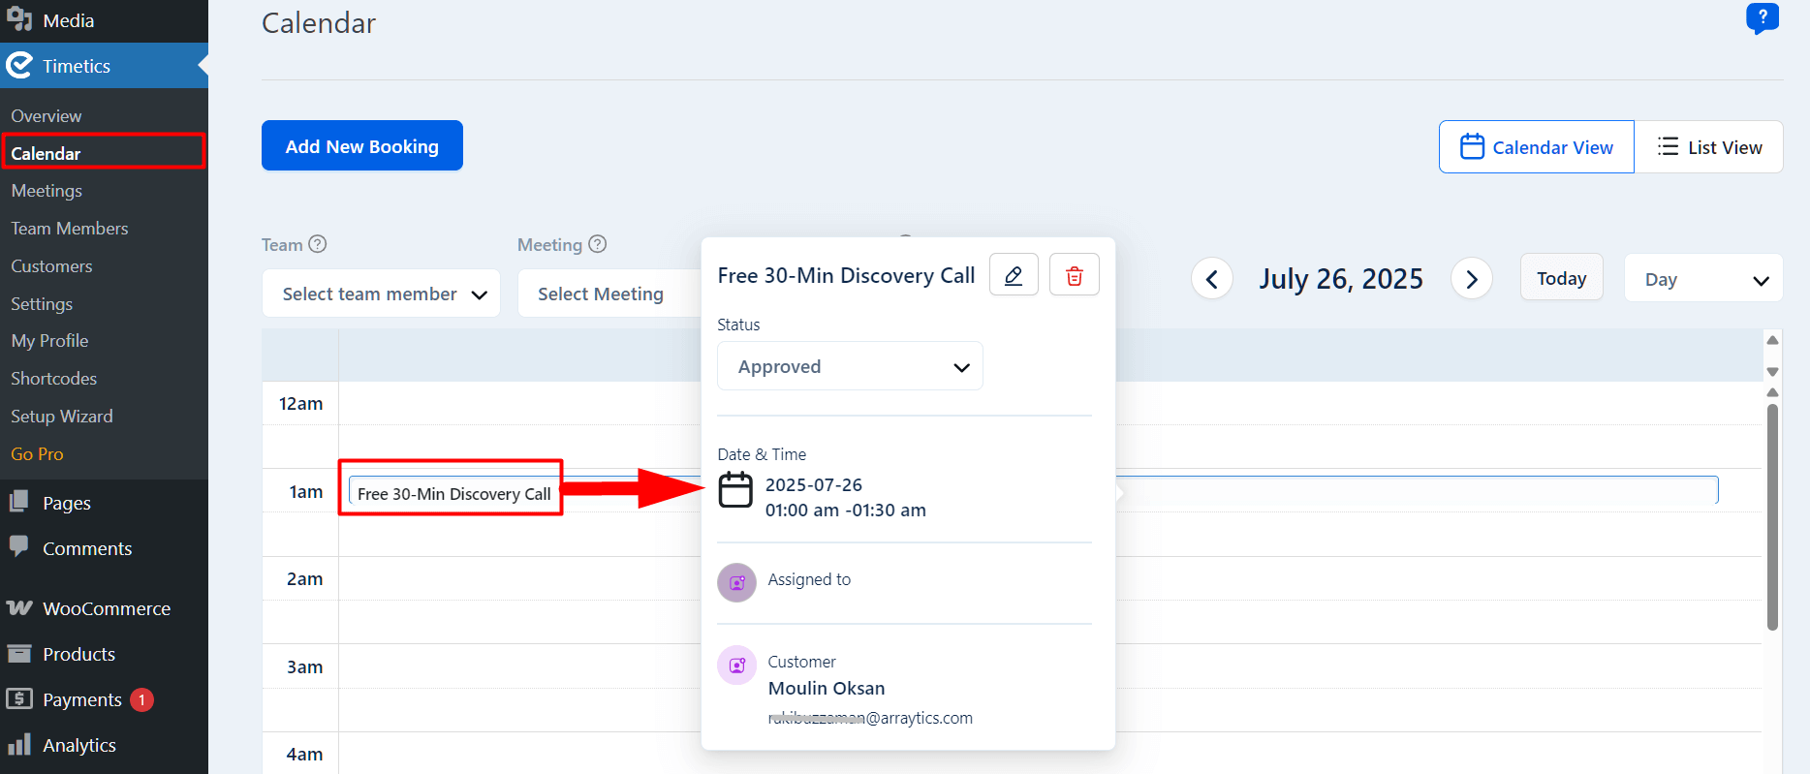Open the Day view dropdown
This screenshot has width=1810, height=774.
click(x=1703, y=279)
